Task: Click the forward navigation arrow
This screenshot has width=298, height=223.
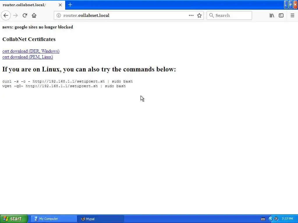Action: (x=16, y=15)
